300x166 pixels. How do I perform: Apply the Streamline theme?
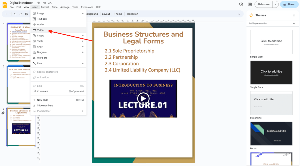point(271,103)
